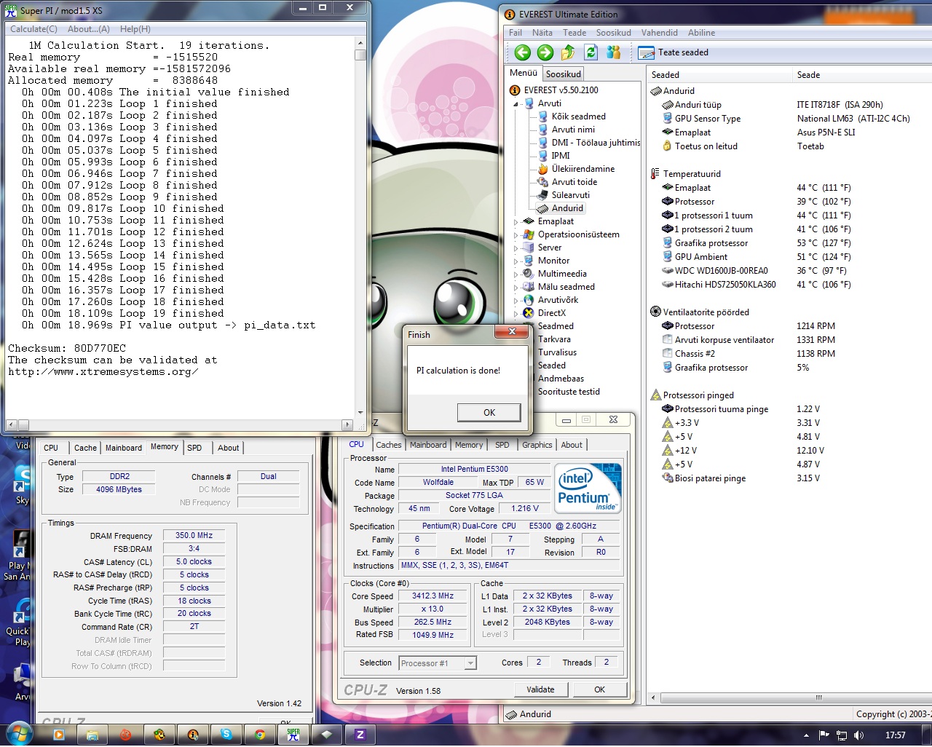
Task: Open the Näita menu in EVEREST
Action: point(542,33)
